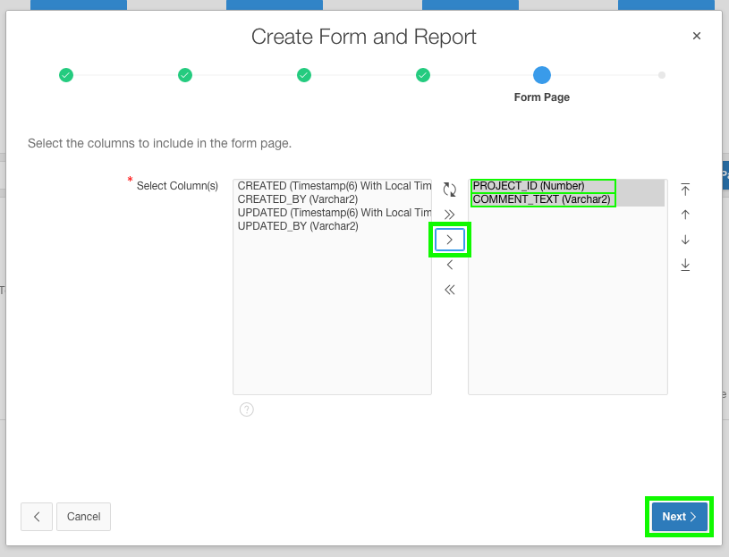Open the help question mark tooltip
This screenshot has width=729, height=557.
(246, 409)
